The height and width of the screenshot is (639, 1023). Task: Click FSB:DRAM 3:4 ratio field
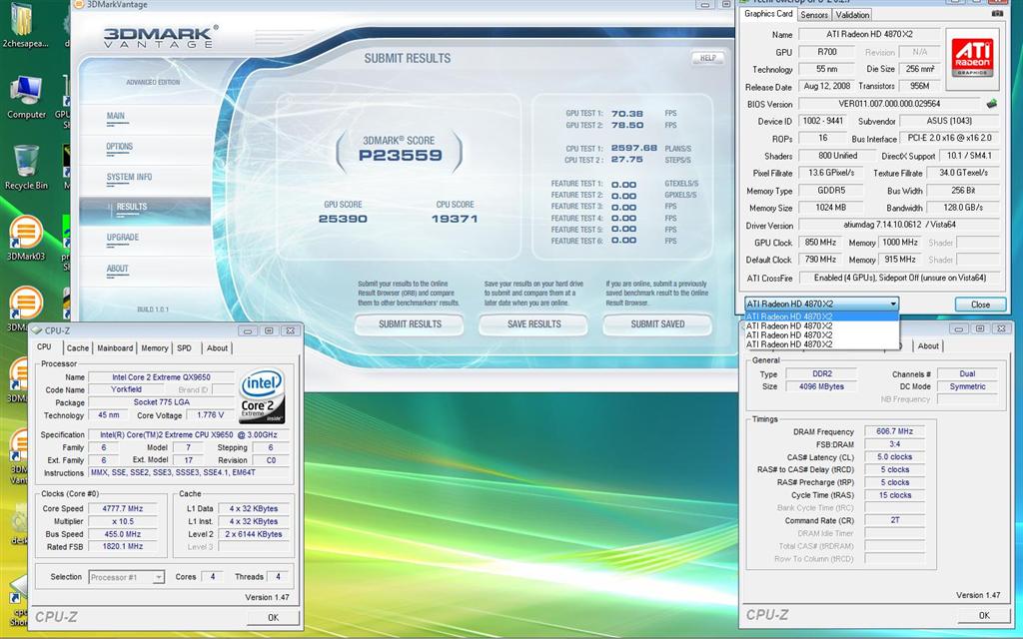894,444
